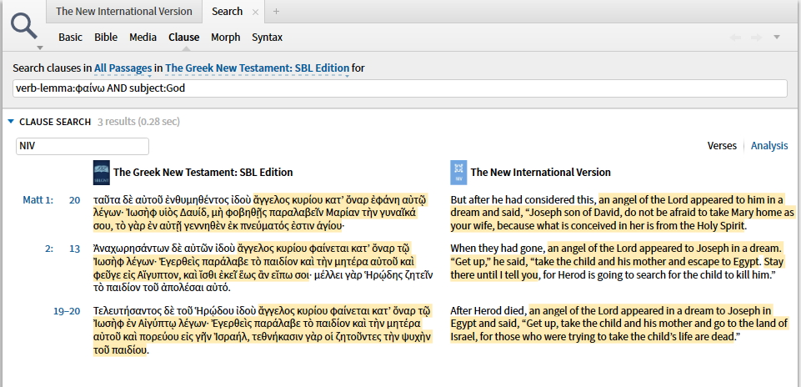
Task: Open the All Passages range dropdown
Action: [123, 68]
